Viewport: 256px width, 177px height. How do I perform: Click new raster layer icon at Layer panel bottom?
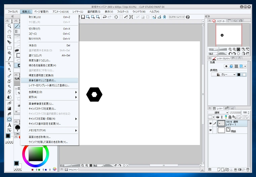pos(219,170)
